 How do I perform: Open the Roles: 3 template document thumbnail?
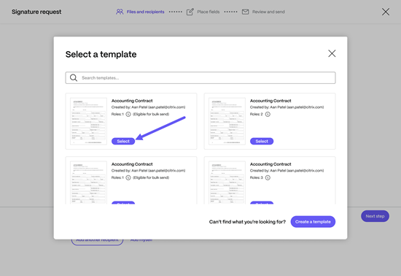click(227, 183)
